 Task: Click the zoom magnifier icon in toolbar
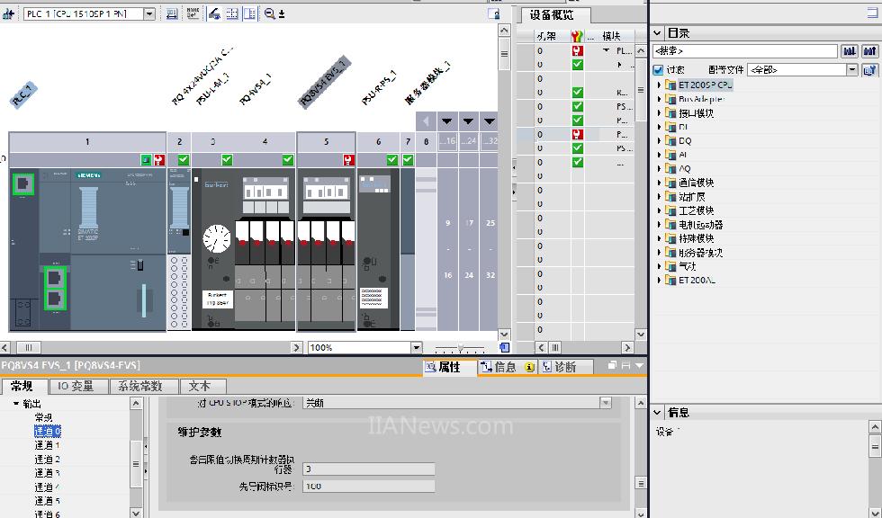[269, 13]
